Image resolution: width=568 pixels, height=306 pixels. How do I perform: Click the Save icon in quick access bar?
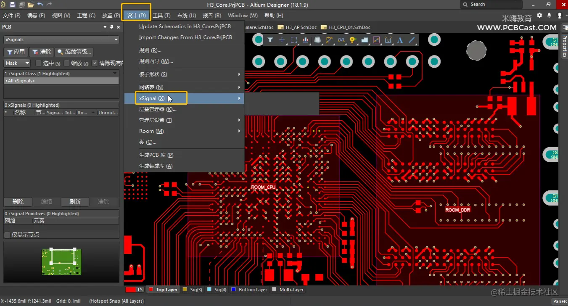(12, 5)
